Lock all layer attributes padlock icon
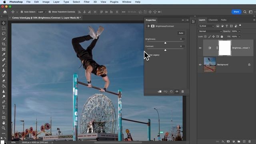 (x=222, y=36)
